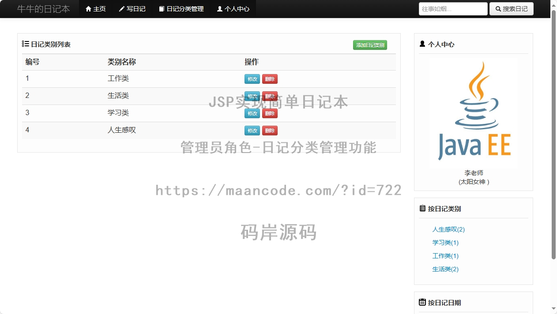Click the 类别名称 column header
The image size is (557, 314).
tap(122, 62)
